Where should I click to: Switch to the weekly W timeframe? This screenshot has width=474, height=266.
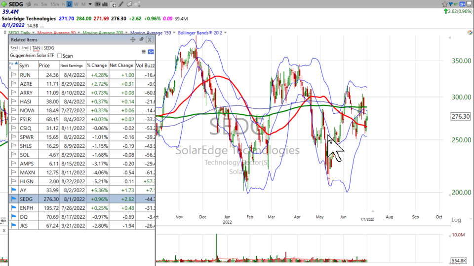coord(76,4)
